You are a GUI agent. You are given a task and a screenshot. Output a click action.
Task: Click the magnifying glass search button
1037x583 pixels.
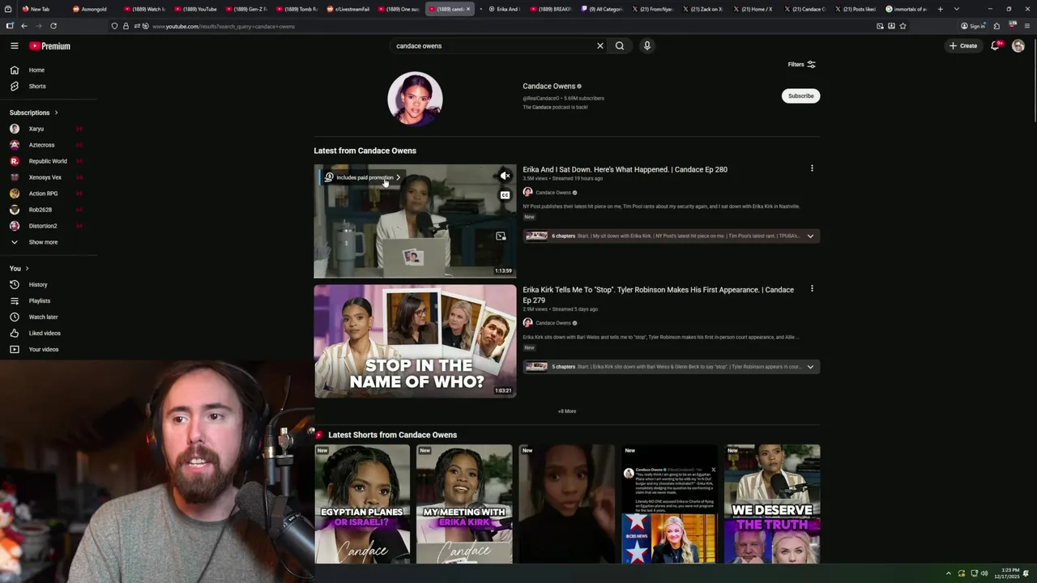pos(620,46)
